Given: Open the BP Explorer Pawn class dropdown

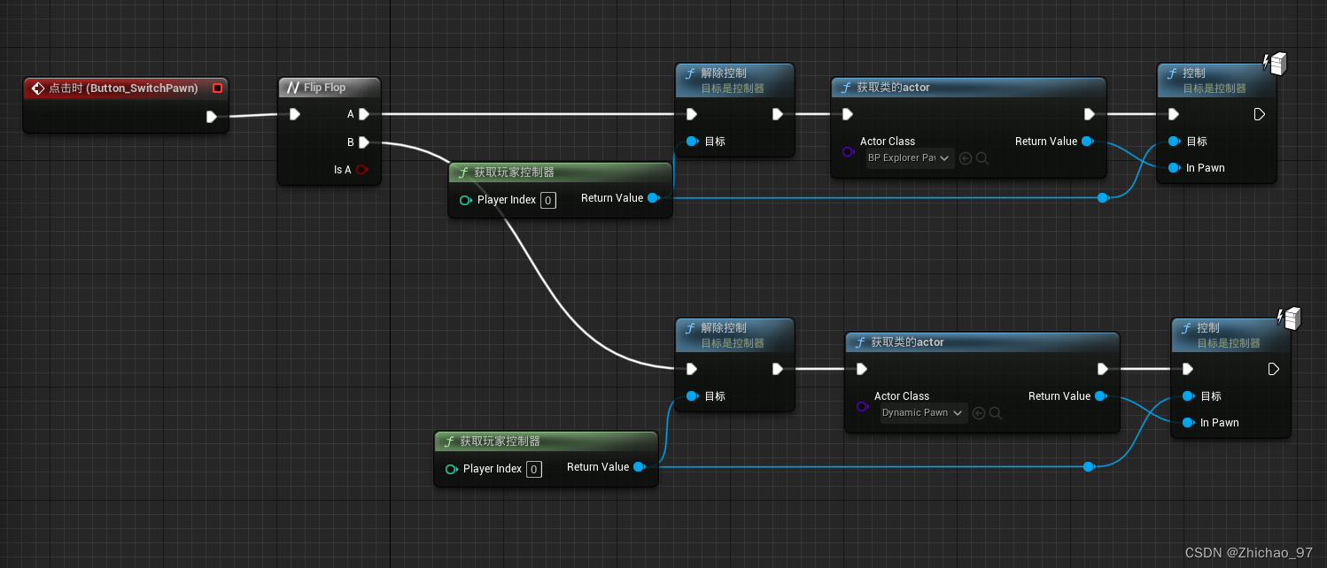Looking at the screenshot, I should click(909, 157).
